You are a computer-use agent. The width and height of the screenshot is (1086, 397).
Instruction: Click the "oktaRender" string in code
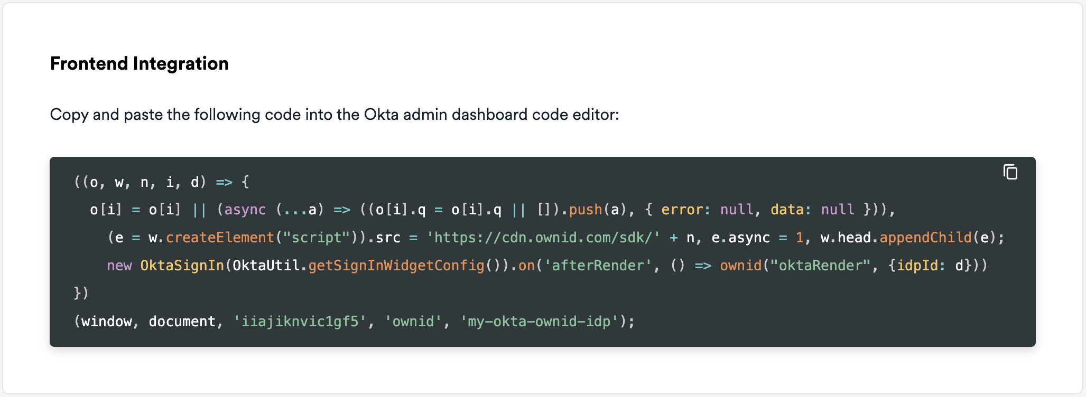(821, 265)
